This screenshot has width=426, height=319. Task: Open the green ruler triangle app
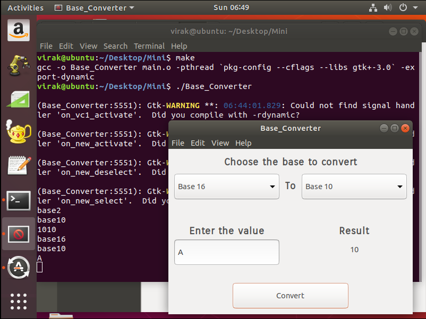[19, 99]
